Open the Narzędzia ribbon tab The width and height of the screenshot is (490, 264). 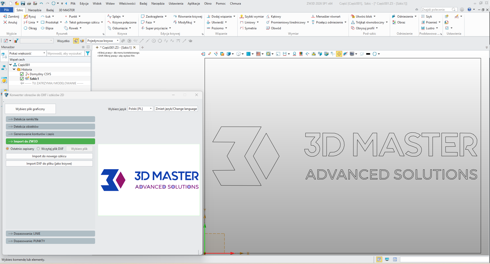[35, 10]
